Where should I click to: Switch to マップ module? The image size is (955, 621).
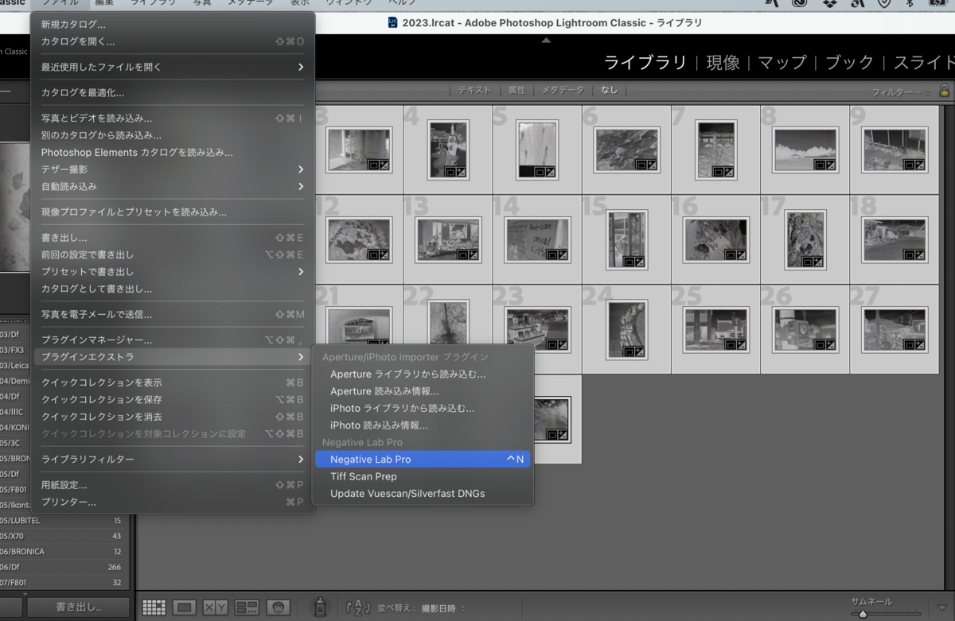coord(782,63)
